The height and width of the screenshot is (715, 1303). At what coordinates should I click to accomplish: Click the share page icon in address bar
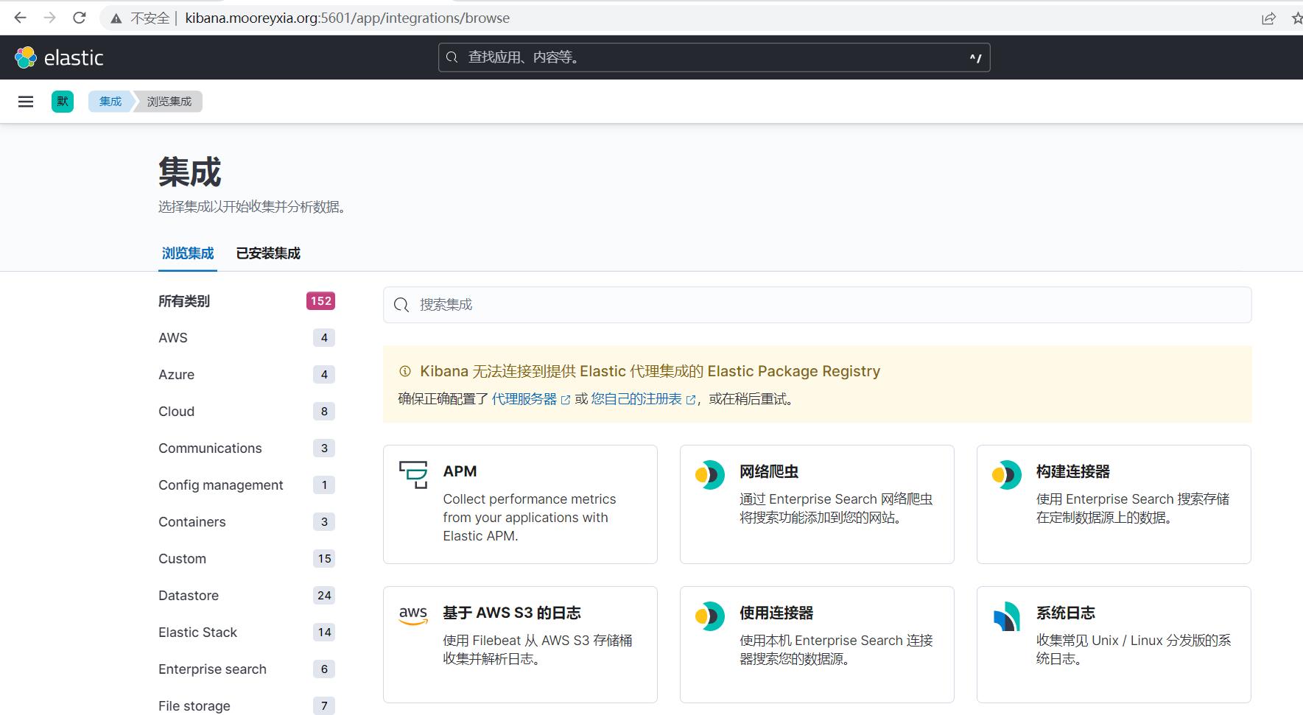pyautogui.click(x=1268, y=18)
